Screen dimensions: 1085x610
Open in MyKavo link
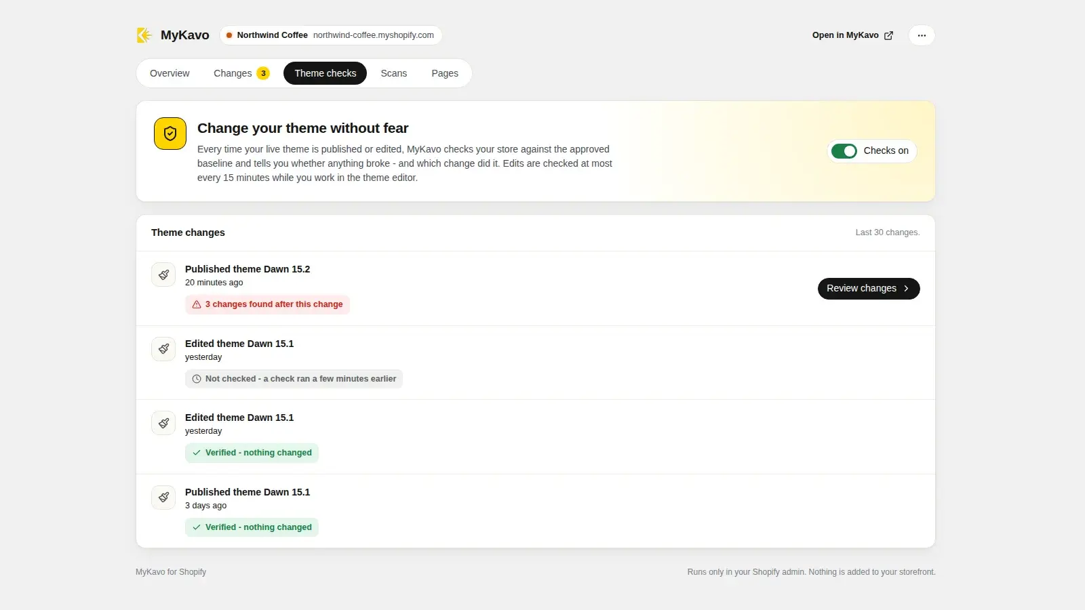click(x=852, y=35)
